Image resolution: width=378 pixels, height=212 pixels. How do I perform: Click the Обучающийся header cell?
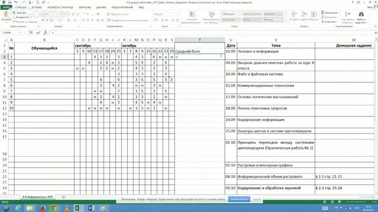click(x=44, y=48)
